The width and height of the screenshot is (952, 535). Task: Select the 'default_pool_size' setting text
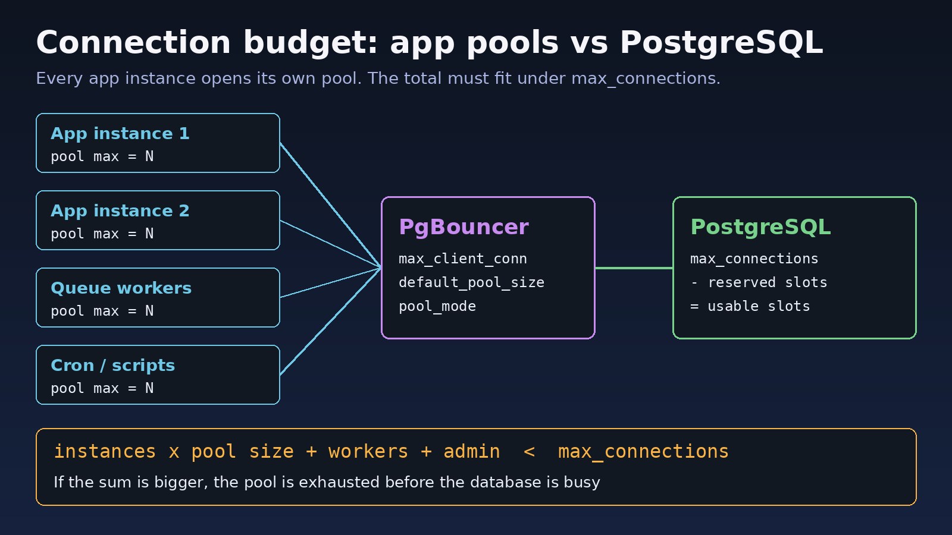click(471, 283)
